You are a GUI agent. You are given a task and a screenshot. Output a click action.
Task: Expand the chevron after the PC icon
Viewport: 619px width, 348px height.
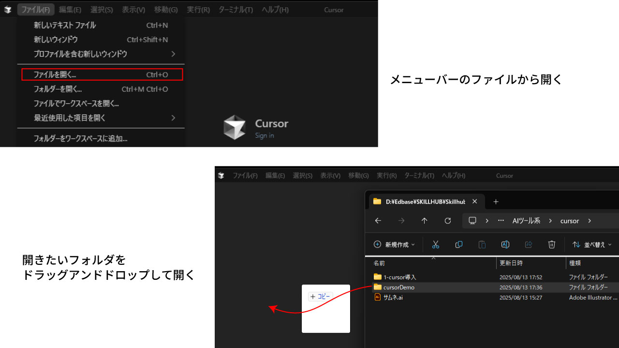pos(487,220)
